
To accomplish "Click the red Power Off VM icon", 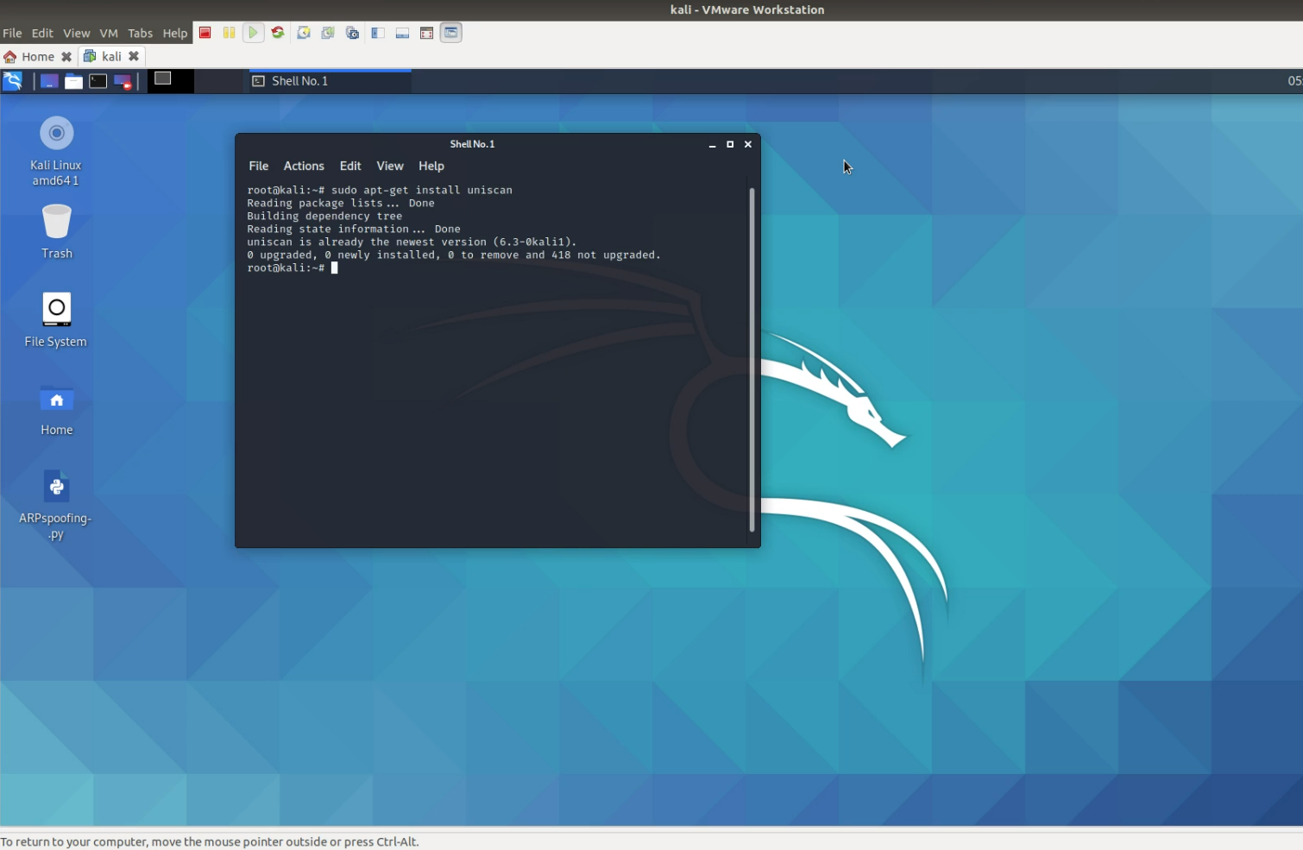I will point(205,33).
